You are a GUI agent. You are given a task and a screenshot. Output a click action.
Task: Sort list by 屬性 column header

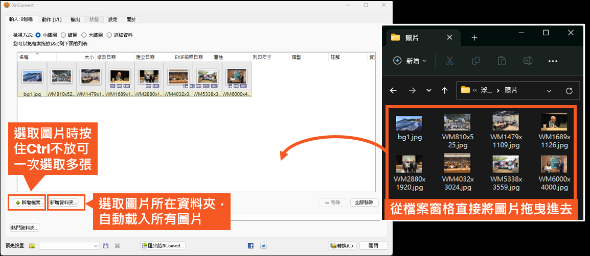(x=232, y=57)
